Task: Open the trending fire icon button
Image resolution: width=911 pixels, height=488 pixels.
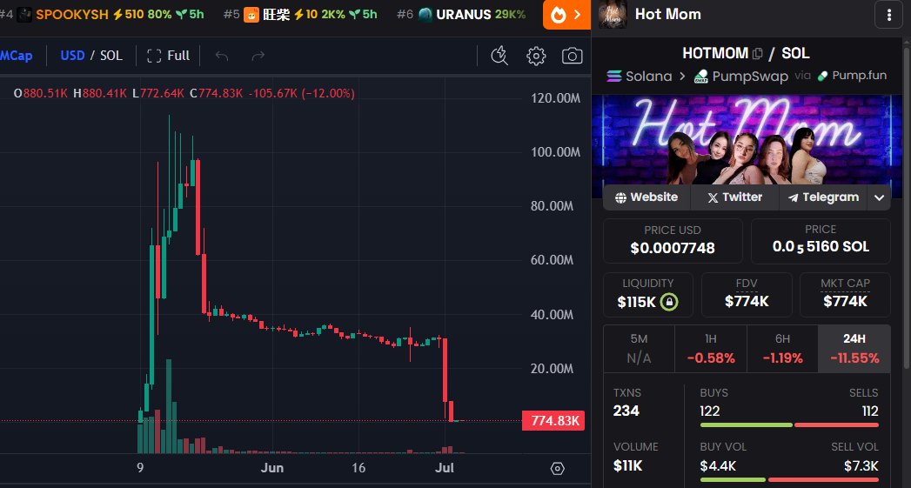Action: (566, 15)
